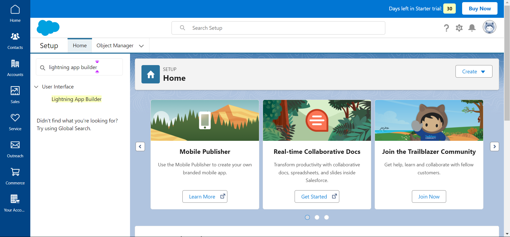Click the Mobile Publisher heading
This screenshot has width=510, height=237.
205,152
